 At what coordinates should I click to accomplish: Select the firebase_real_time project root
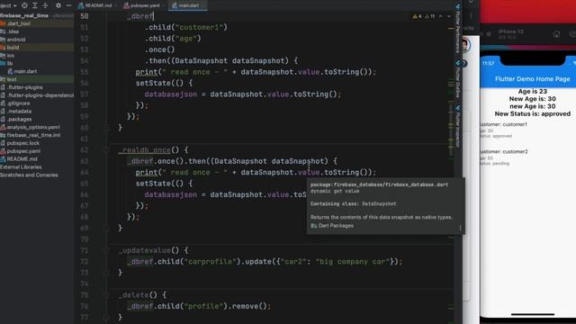pos(24,15)
